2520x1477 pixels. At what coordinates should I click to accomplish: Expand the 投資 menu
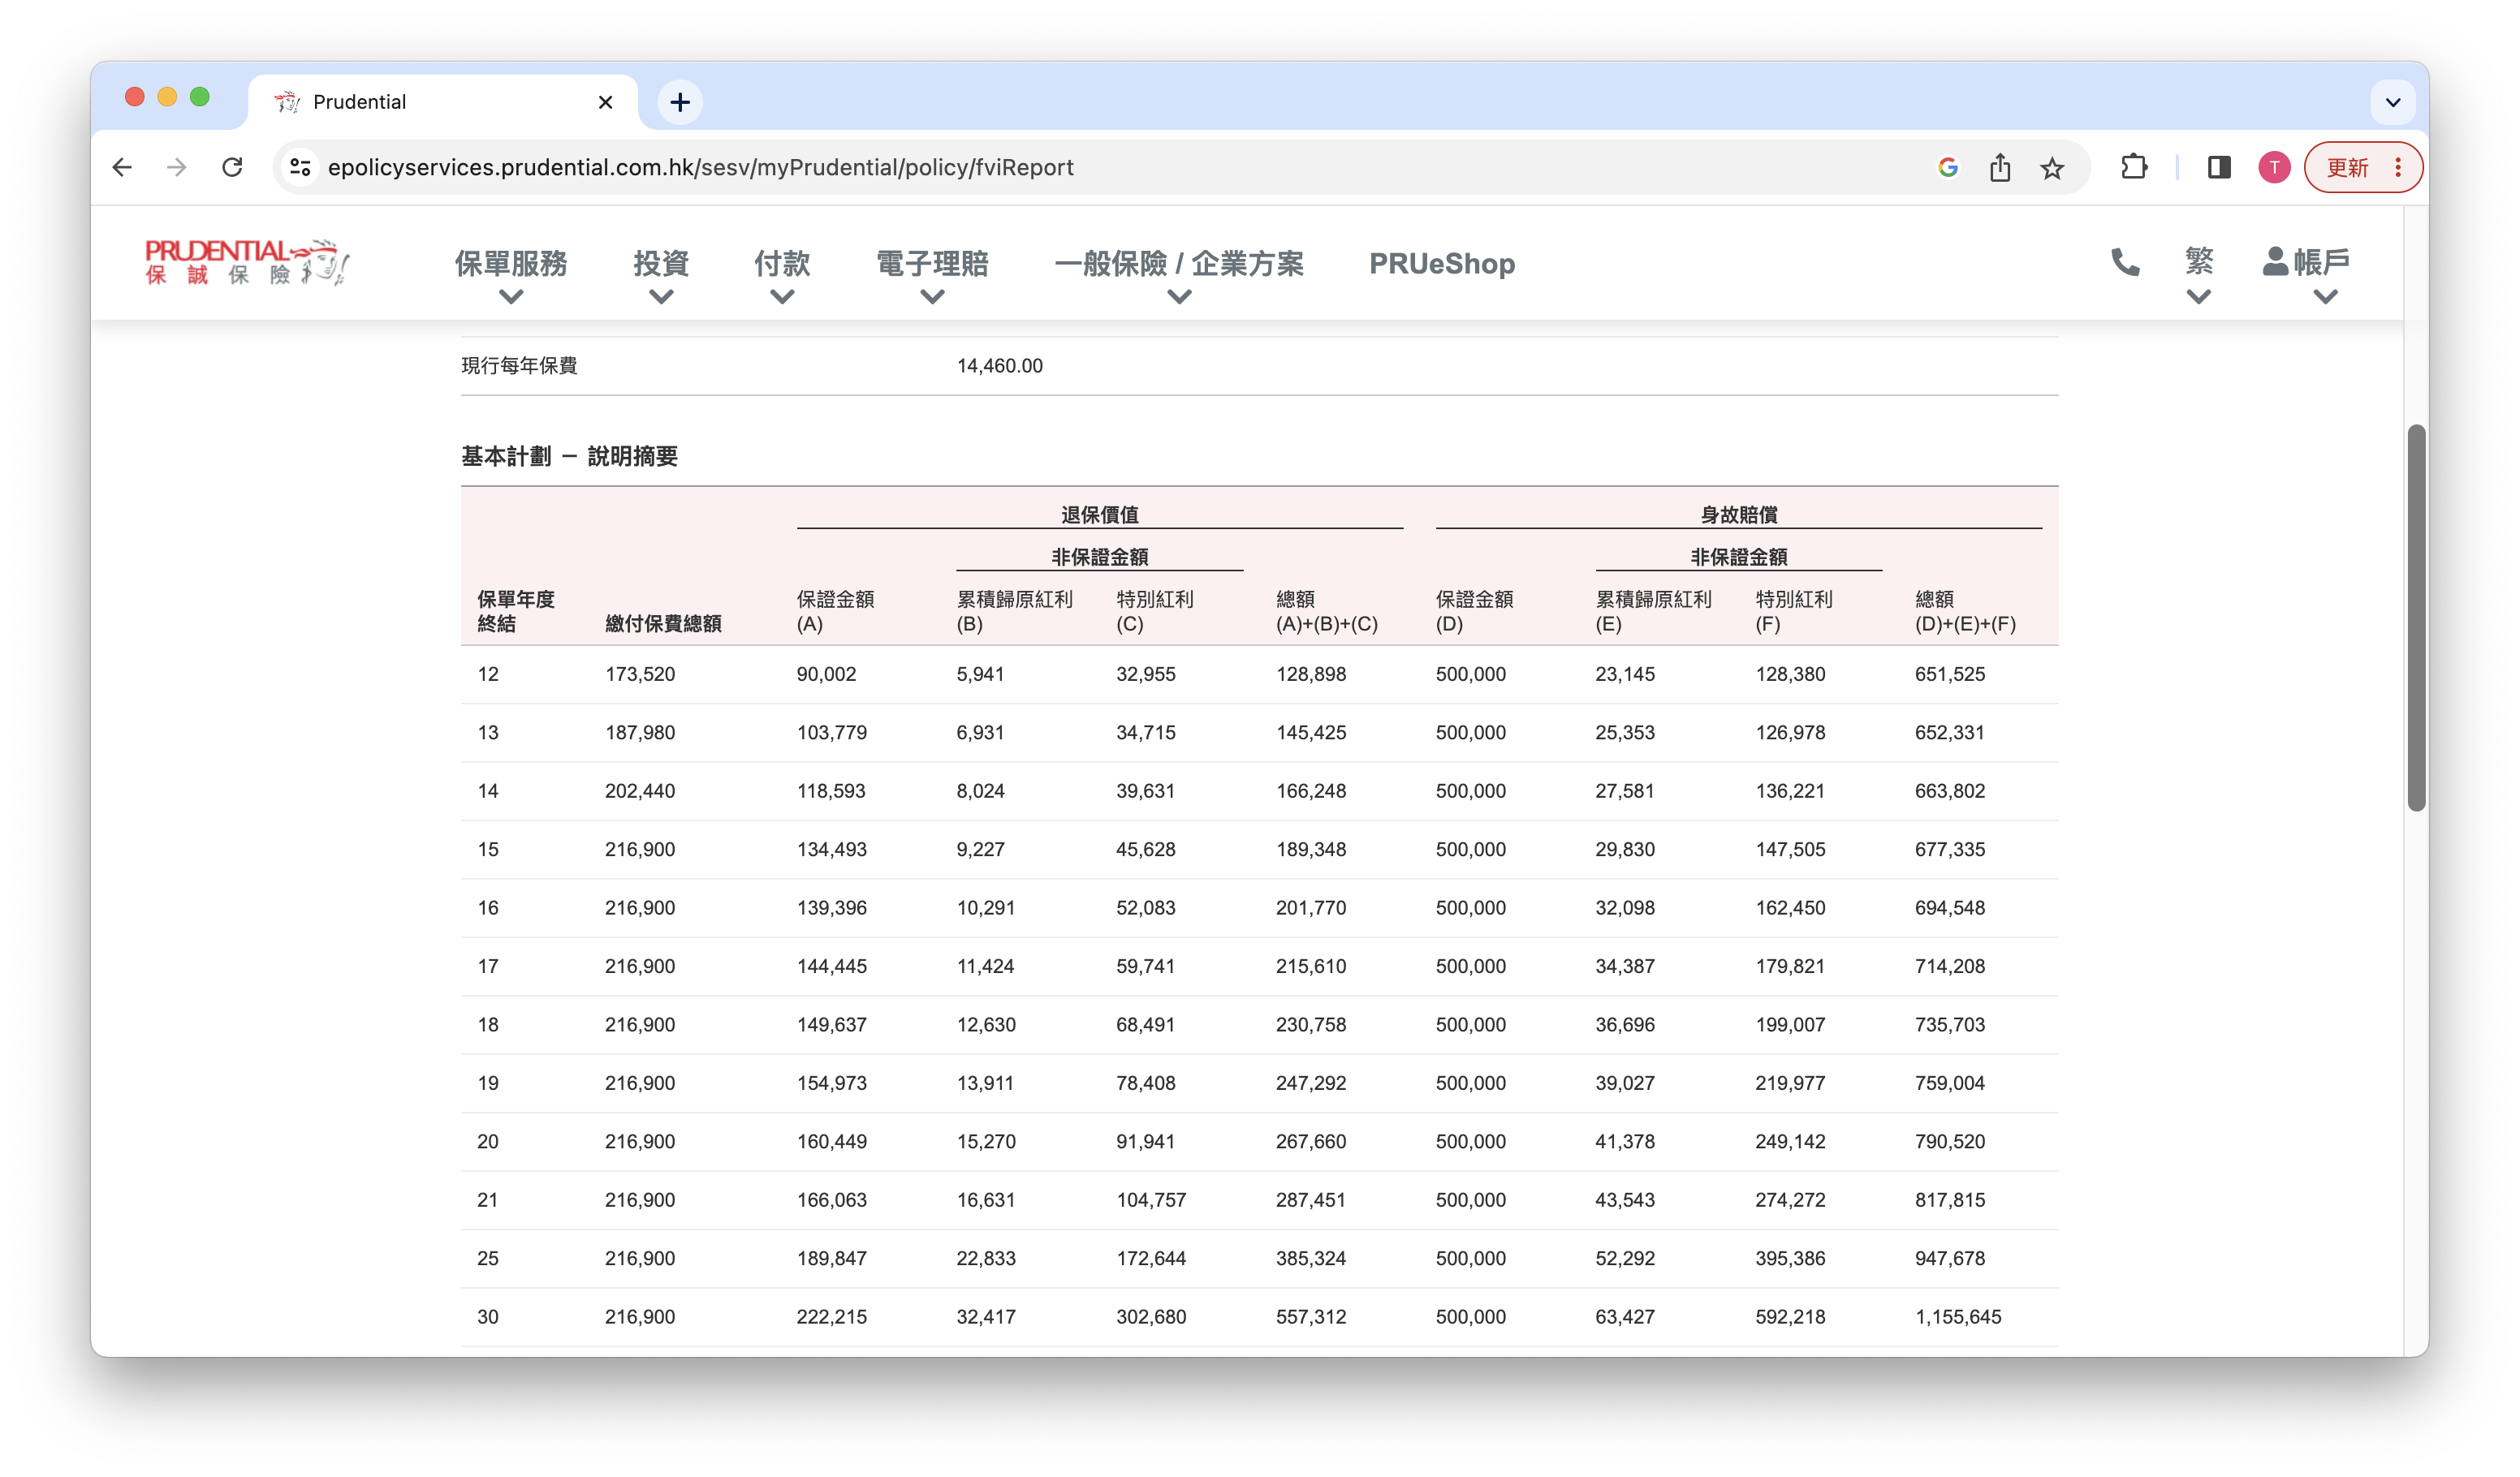661,264
